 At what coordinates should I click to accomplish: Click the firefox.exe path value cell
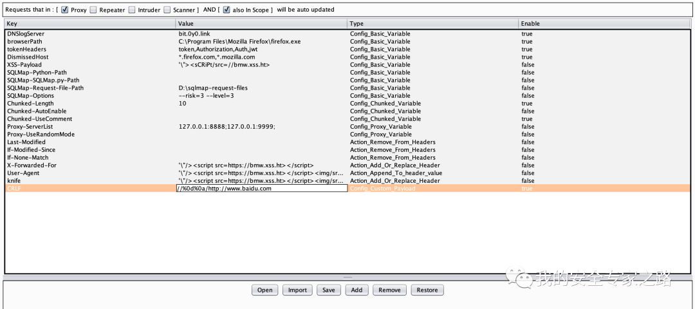pyautogui.click(x=261, y=42)
